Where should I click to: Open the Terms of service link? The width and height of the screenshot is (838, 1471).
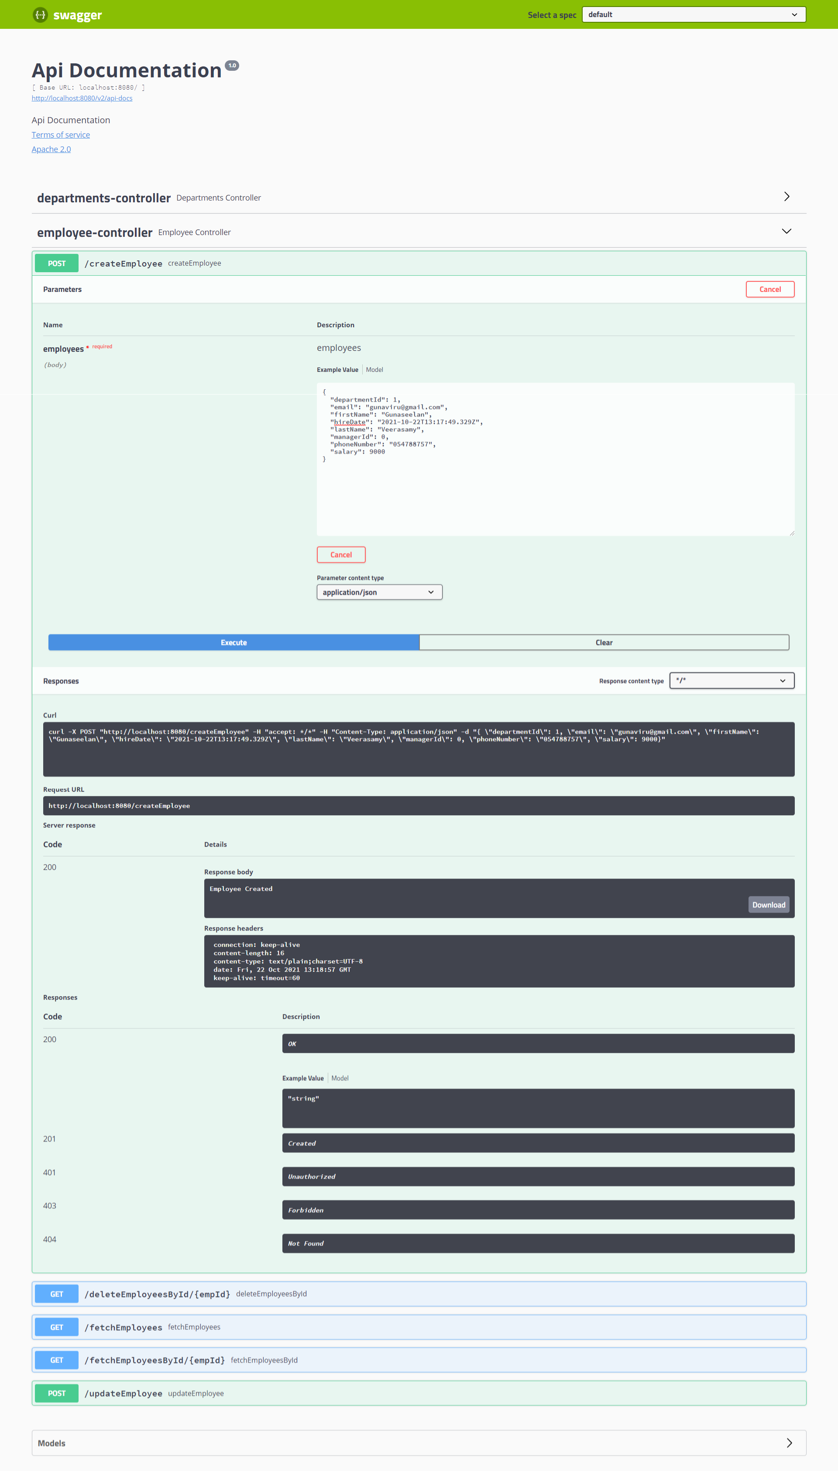point(60,134)
